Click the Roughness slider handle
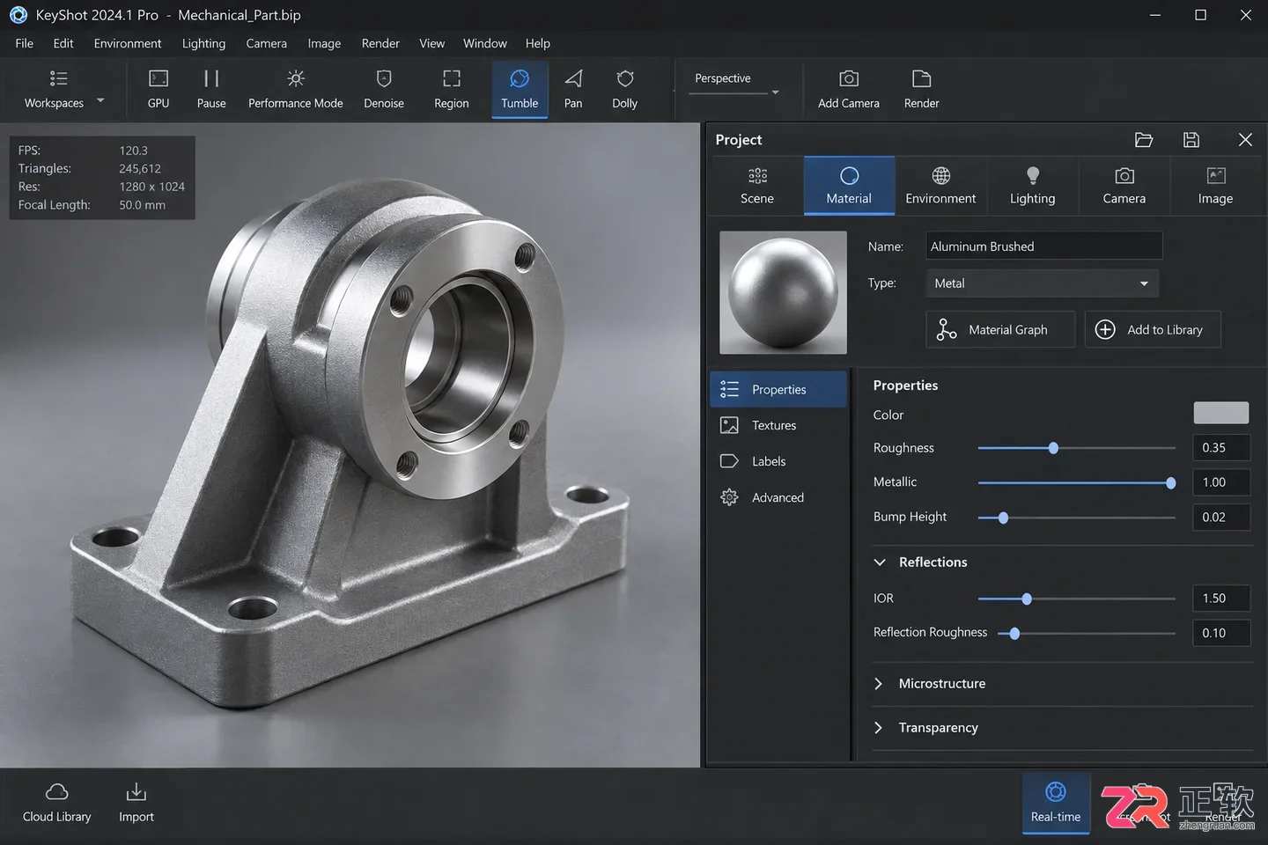Image resolution: width=1268 pixels, height=845 pixels. (x=1053, y=448)
